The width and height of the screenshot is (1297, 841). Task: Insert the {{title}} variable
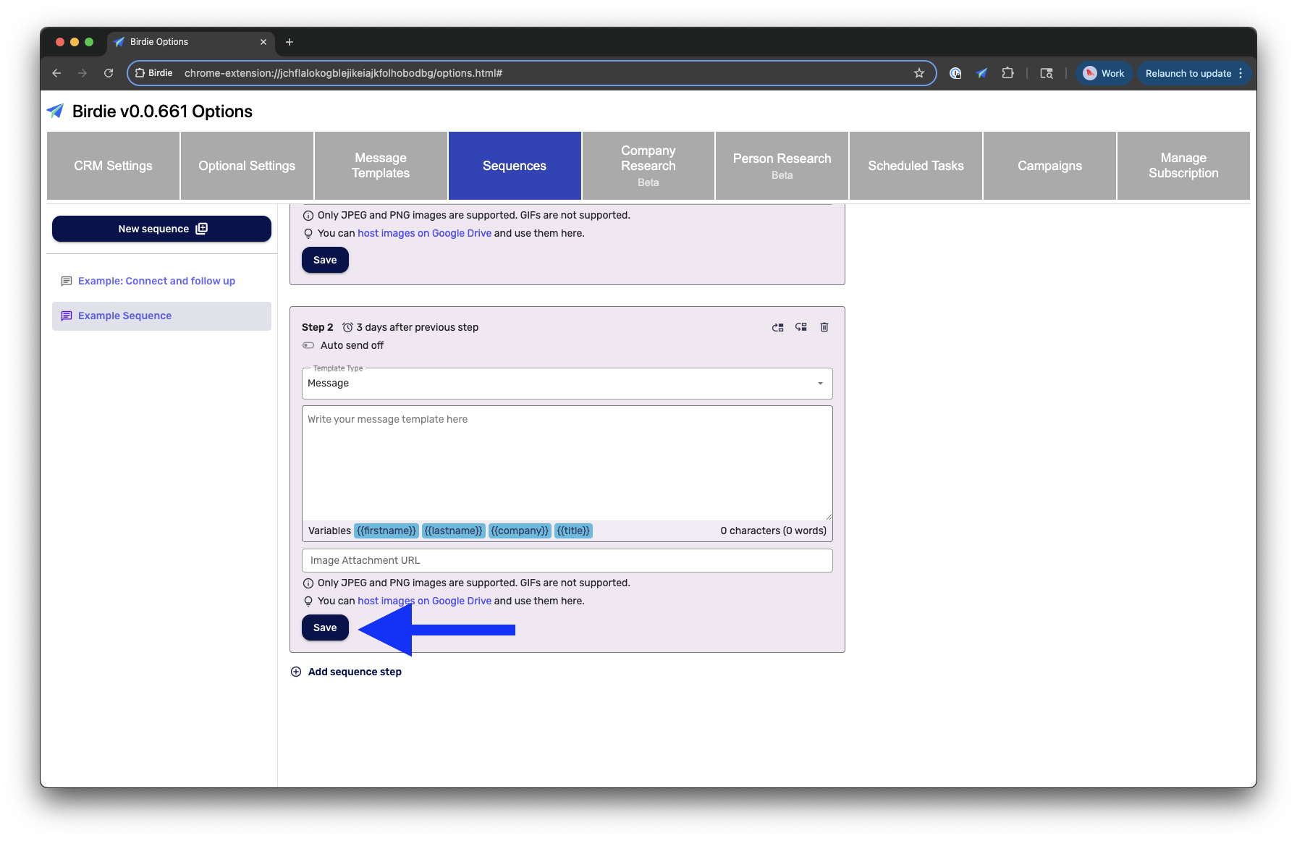click(573, 531)
